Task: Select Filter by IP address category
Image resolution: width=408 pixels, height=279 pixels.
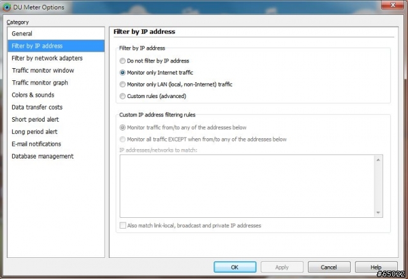Action: click(56, 46)
